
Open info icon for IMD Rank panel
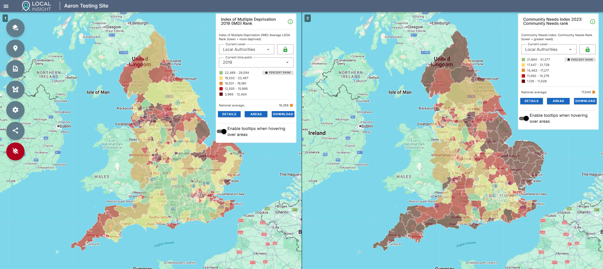pos(290,22)
